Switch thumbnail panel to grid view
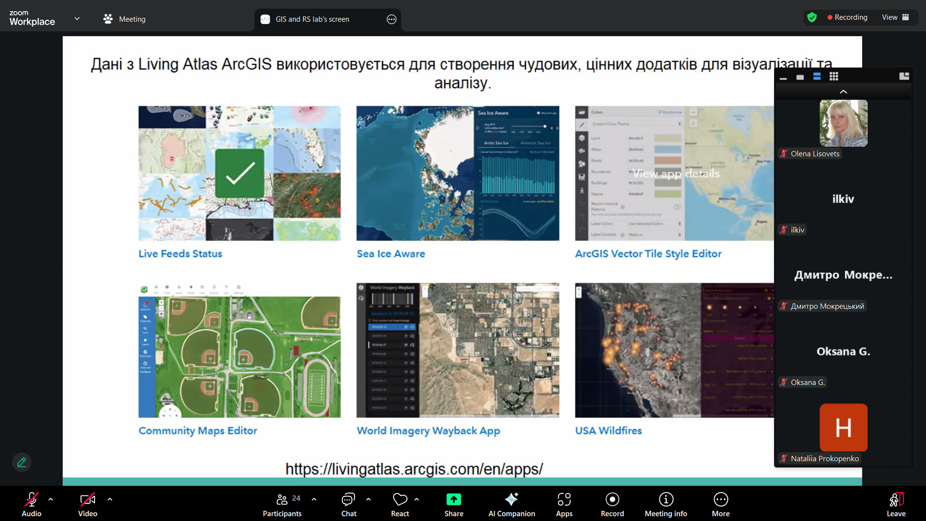This screenshot has height=521, width=926. click(x=834, y=76)
